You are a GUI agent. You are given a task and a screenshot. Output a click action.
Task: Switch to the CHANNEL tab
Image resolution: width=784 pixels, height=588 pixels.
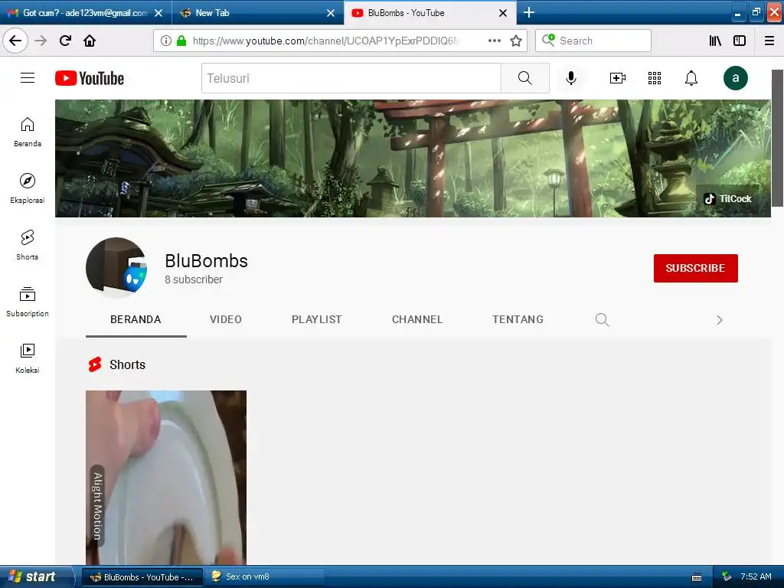tap(417, 319)
